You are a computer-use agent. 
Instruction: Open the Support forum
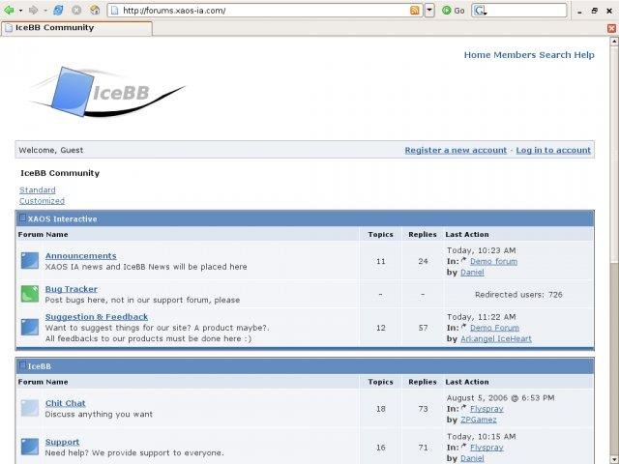(62, 442)
